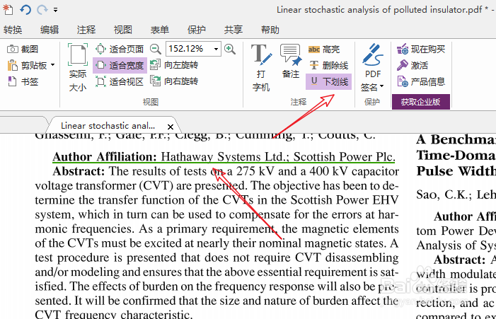Click the text "Abstract:" in left column
Image resolution: width=496 pixels, height=319 pixels.
coord(79,171)
